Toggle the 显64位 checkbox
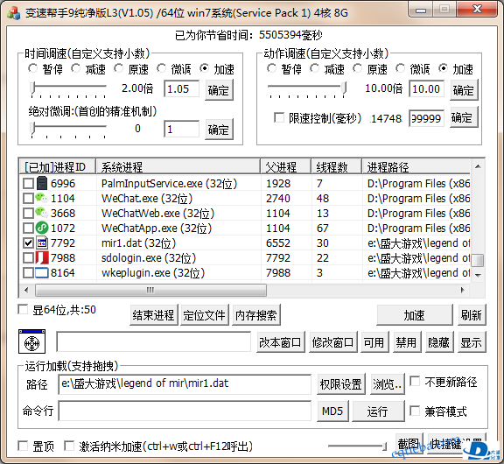The width and height of the screenshot is (504, 464). [23, 310]
